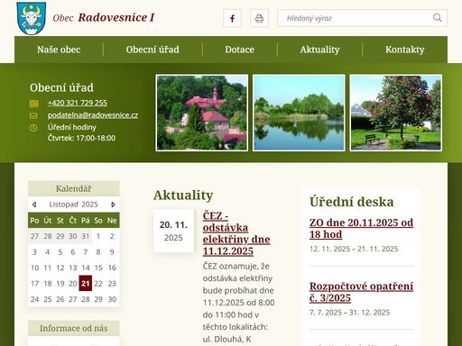Open the Obecní úřad menu
The height and width of the screenshot is (346, 462).
tap(152, 50)
